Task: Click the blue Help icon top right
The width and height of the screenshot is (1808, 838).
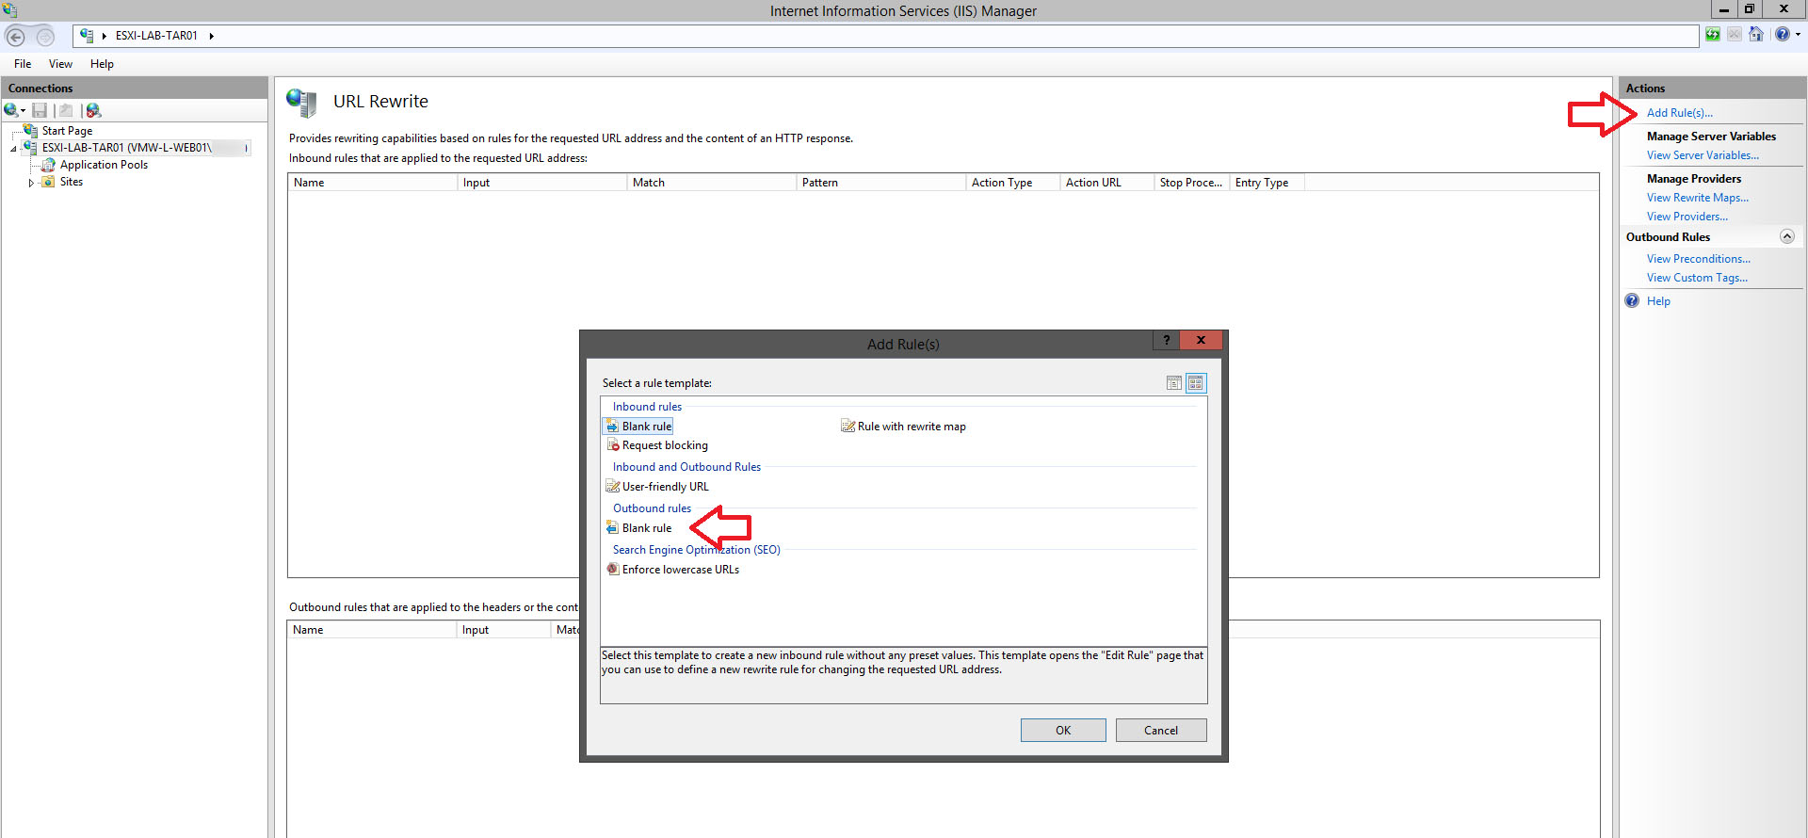Action: [1783, 35]
